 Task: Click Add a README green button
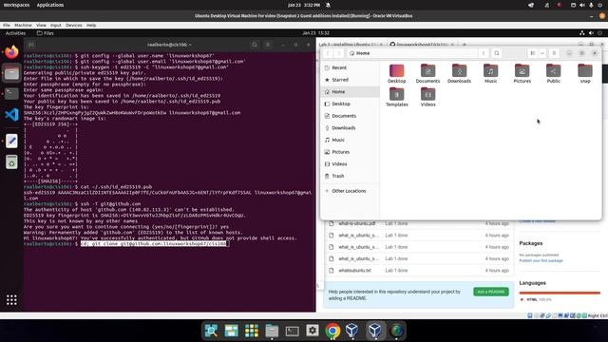coord(490,292)
